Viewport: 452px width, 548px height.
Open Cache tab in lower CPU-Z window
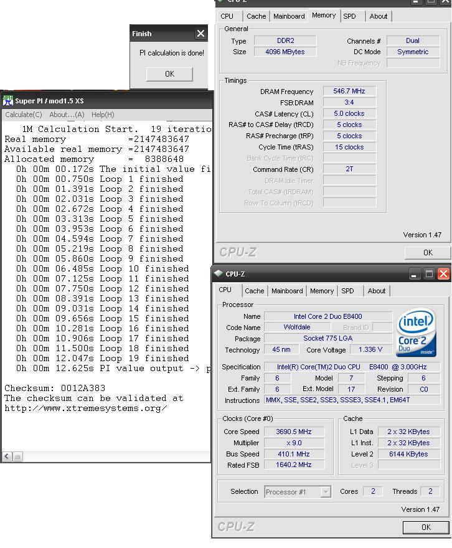coord(254,291)
